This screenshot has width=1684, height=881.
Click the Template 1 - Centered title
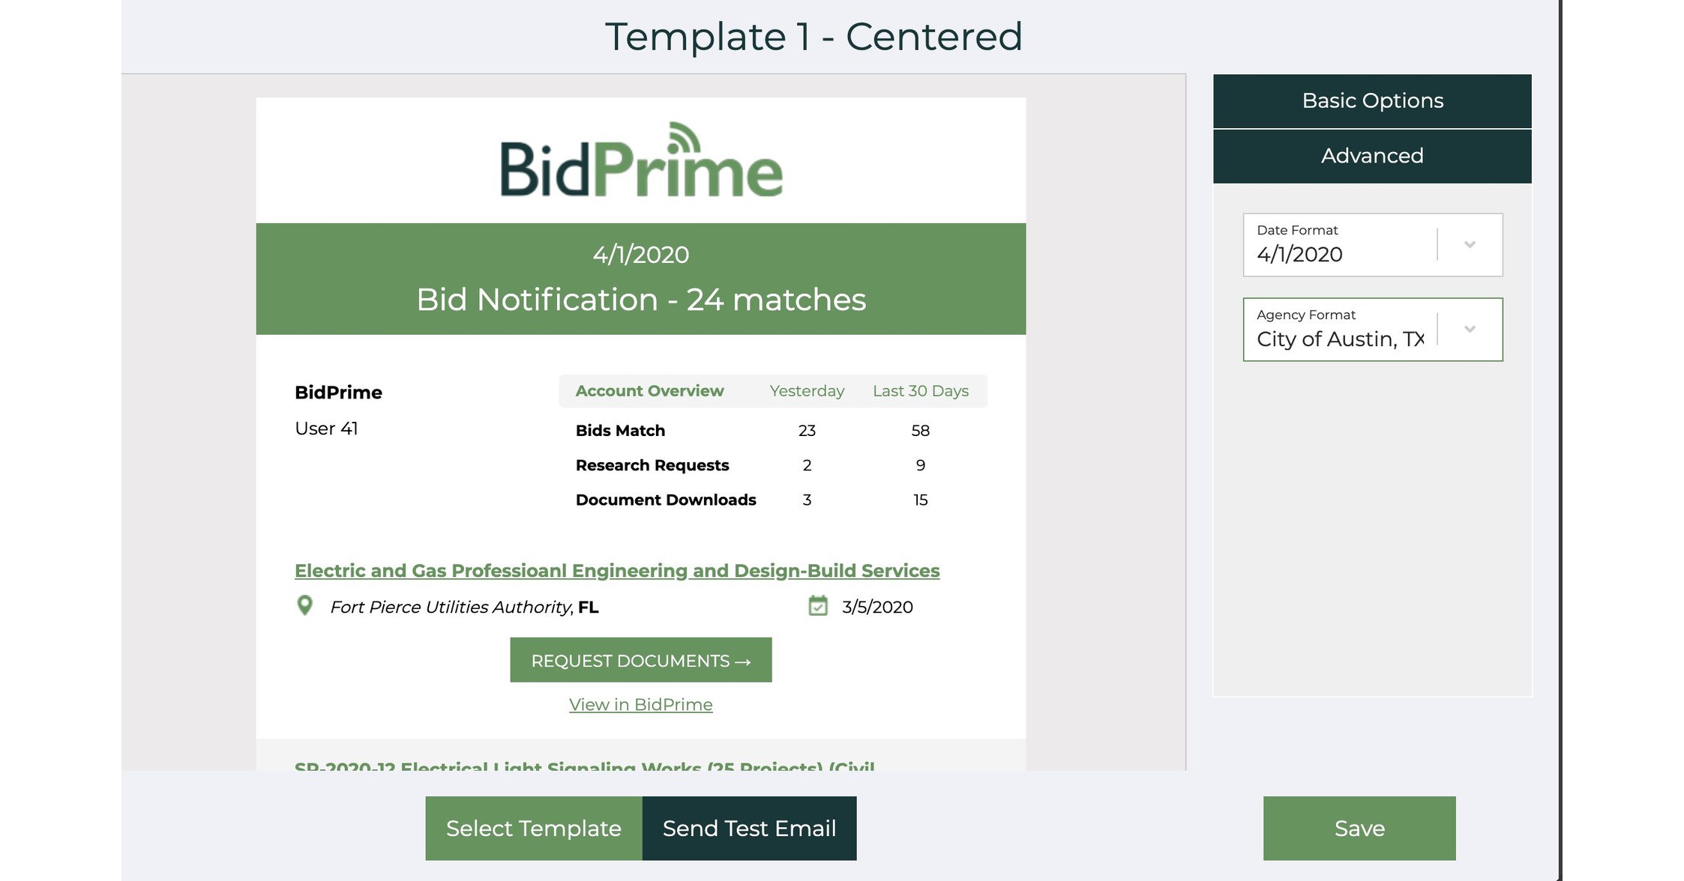tap(814, 37)
